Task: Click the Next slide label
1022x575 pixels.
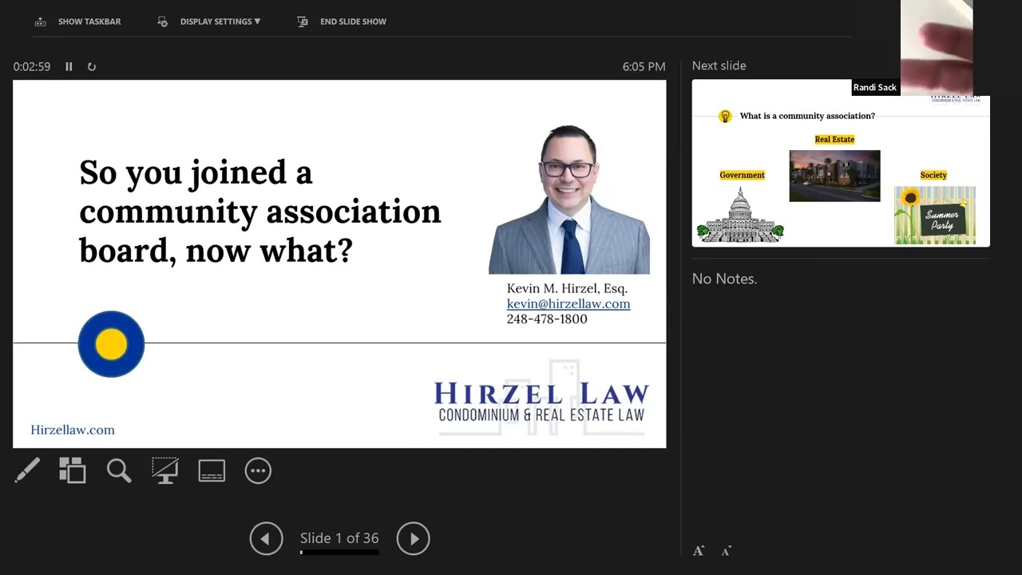Action: tap(719, 66)
